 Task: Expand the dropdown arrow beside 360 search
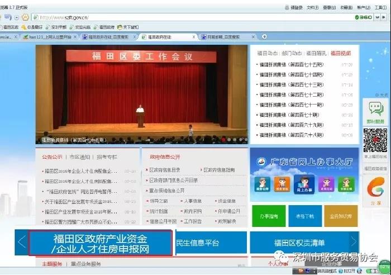[378, 17]
